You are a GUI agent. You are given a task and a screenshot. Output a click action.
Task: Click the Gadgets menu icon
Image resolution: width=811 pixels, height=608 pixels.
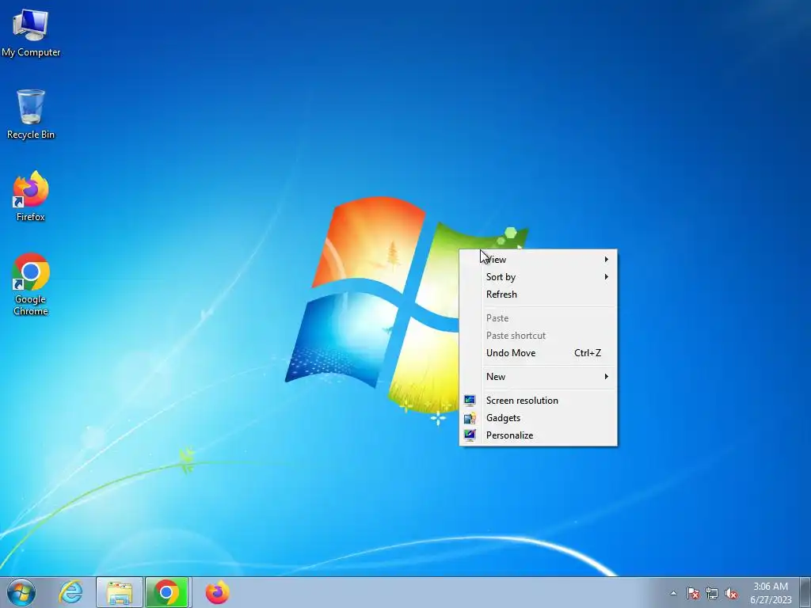coord(470,418)
